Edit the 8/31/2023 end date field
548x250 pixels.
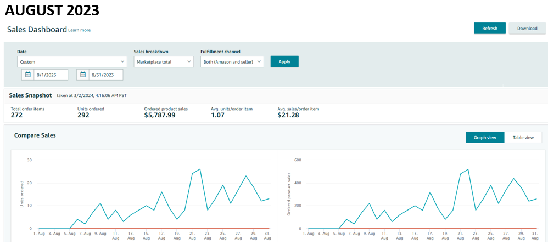tap(105, 75)
